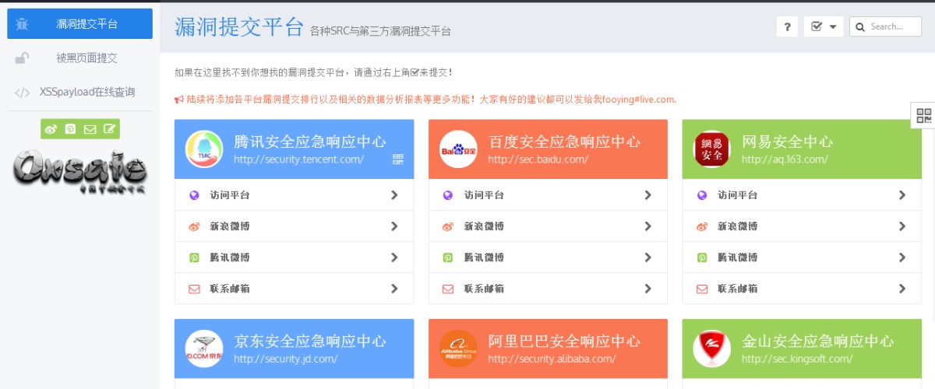Image resolution: width=935 pixels, height=389 pixels.
Task: Show the QR code tab at right edge
Action: (x=923, y=116)
